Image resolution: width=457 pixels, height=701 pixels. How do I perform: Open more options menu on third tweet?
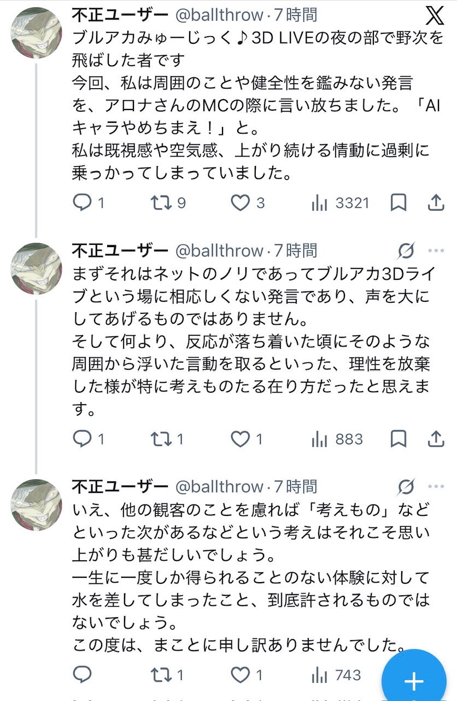(436, 486)
